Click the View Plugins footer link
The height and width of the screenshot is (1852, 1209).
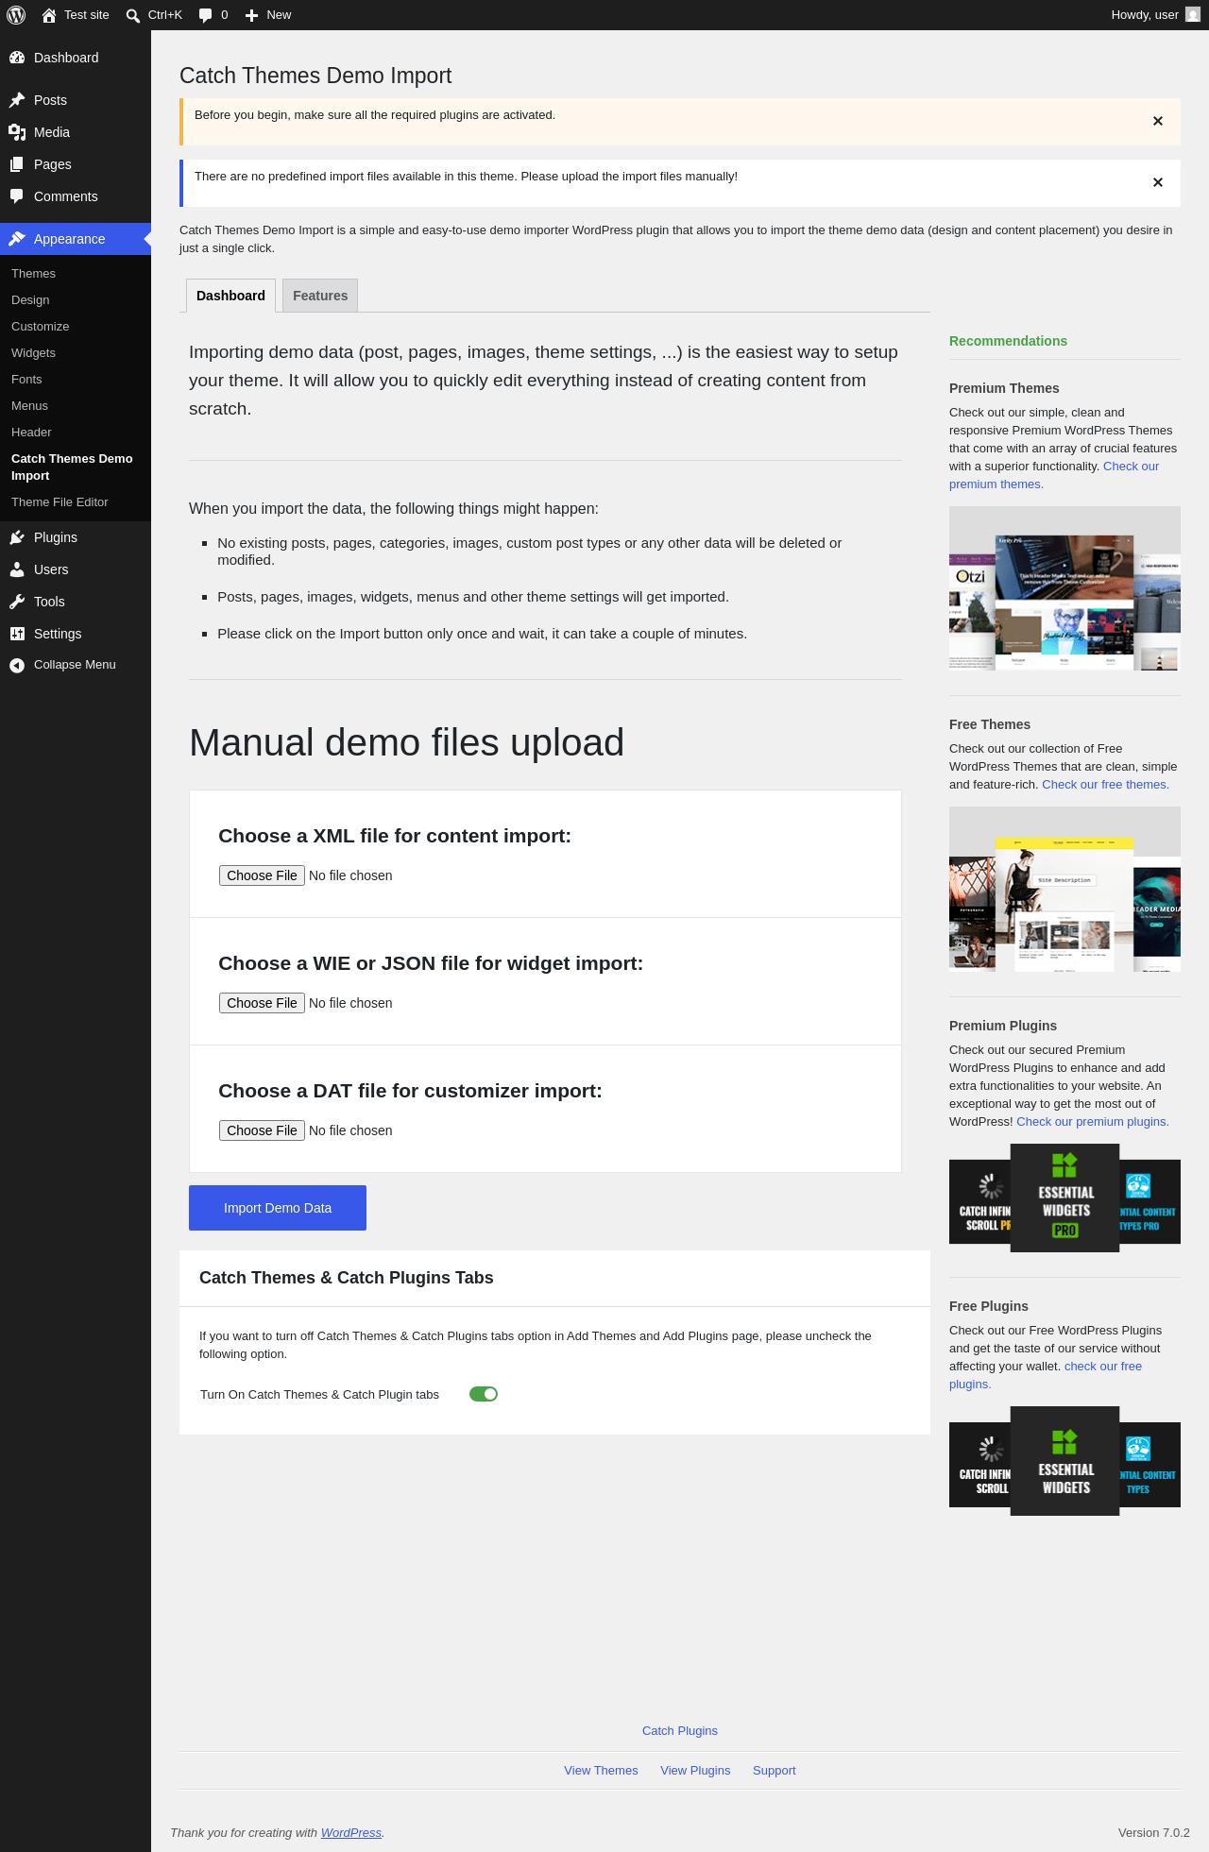[x=695, y=1771]
